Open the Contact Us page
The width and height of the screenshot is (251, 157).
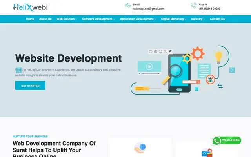(217, 19)
